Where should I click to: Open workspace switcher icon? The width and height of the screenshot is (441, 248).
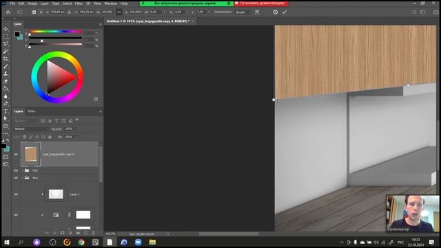[x=422, y=12]
